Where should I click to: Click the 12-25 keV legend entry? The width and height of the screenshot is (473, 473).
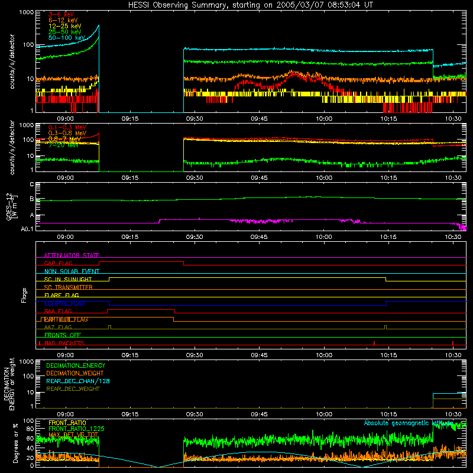coord(64,26)
